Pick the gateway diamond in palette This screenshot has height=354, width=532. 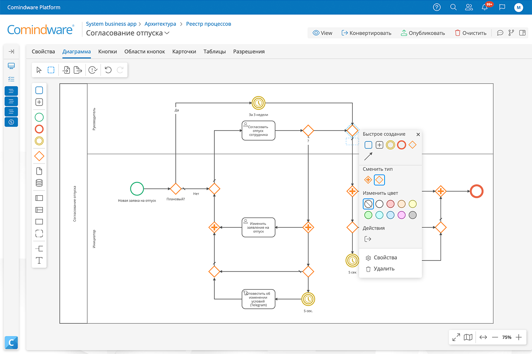(39, 156)
